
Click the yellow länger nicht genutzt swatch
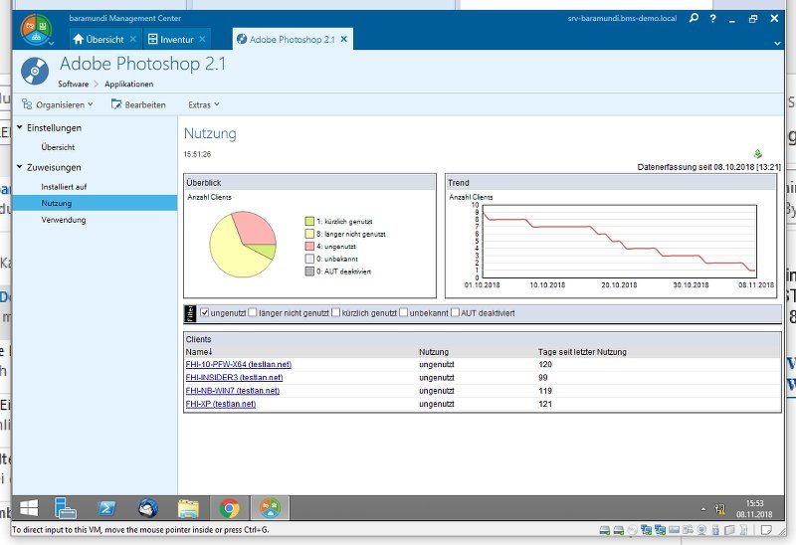[x=309, y=234]
